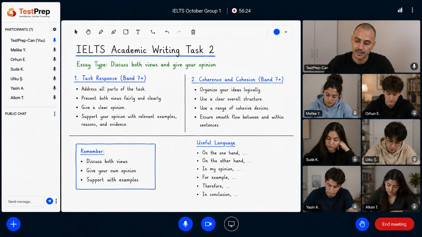Undo the last whiteboard action

[167, 32]
